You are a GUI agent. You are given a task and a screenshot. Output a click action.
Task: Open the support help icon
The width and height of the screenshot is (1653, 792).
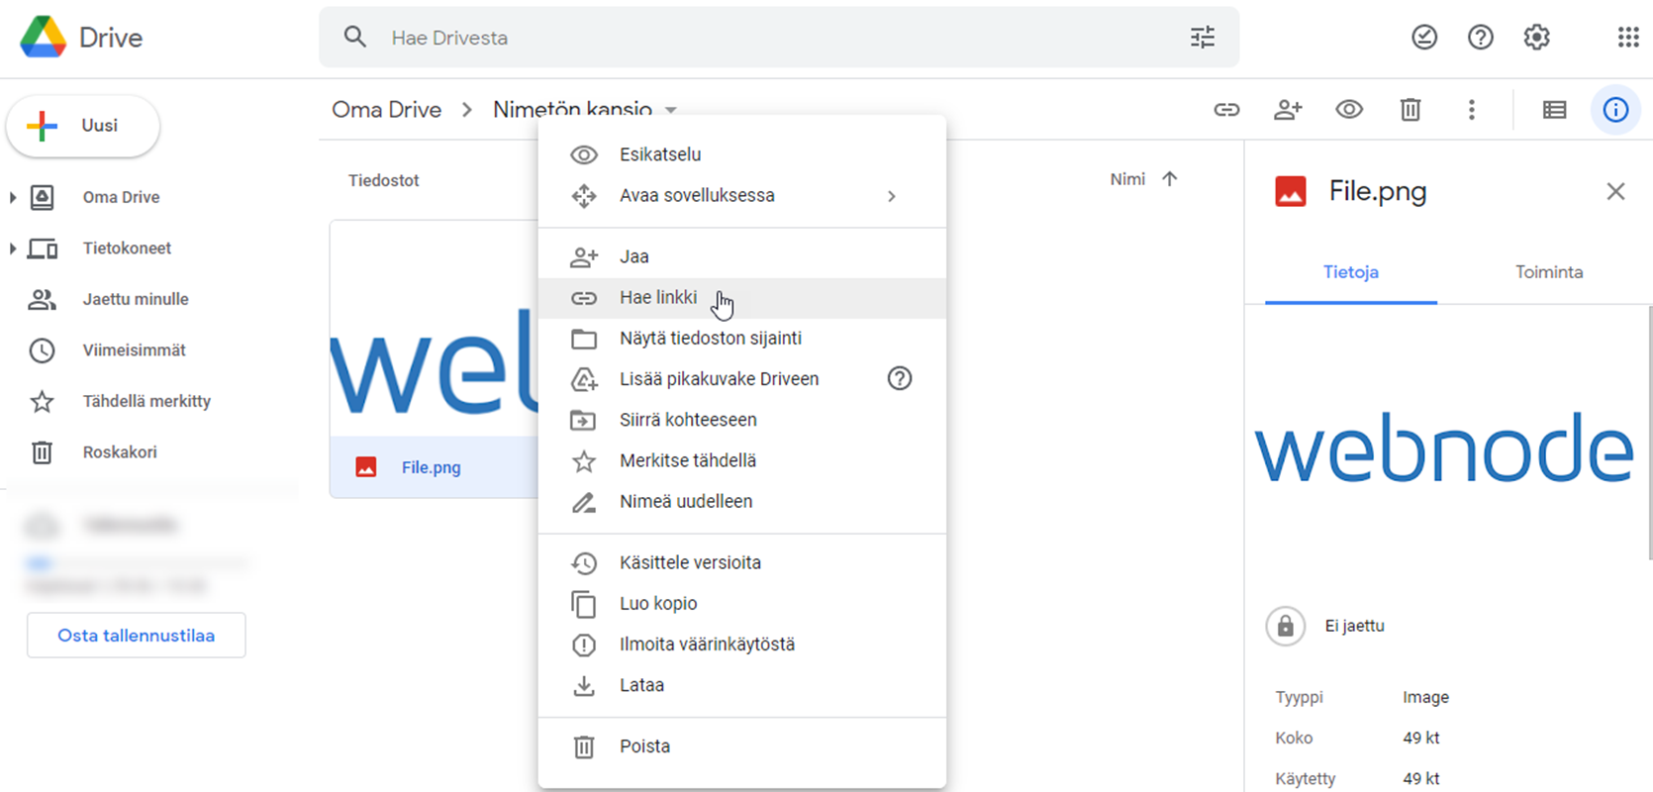click(1480, 38)
